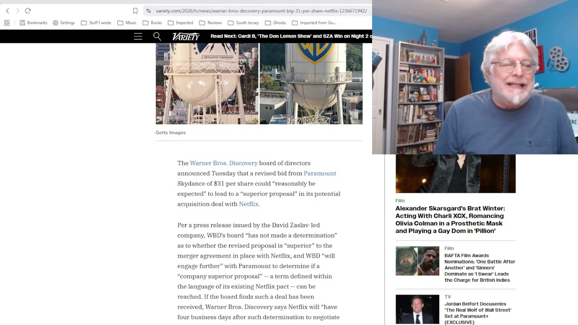This screenshot has width=578, height=325.
Task: Open the Ghosts bookmark folder
Action: (x=275, y=23)
